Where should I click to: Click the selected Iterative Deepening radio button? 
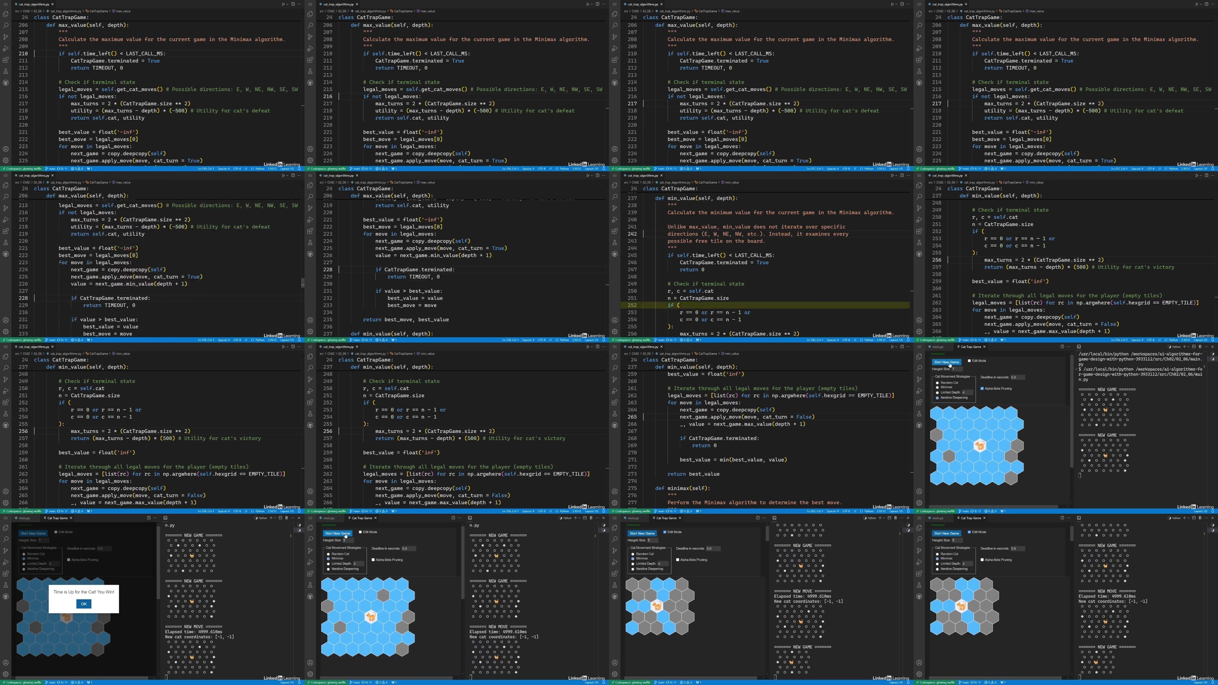tap(937, 398)
